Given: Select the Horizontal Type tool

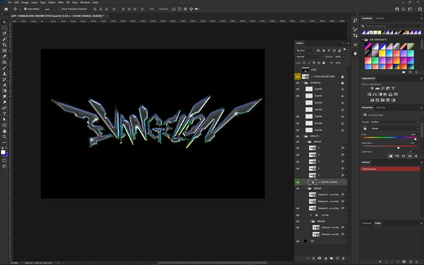Looking at the screenshot, I should pos(4,114).
